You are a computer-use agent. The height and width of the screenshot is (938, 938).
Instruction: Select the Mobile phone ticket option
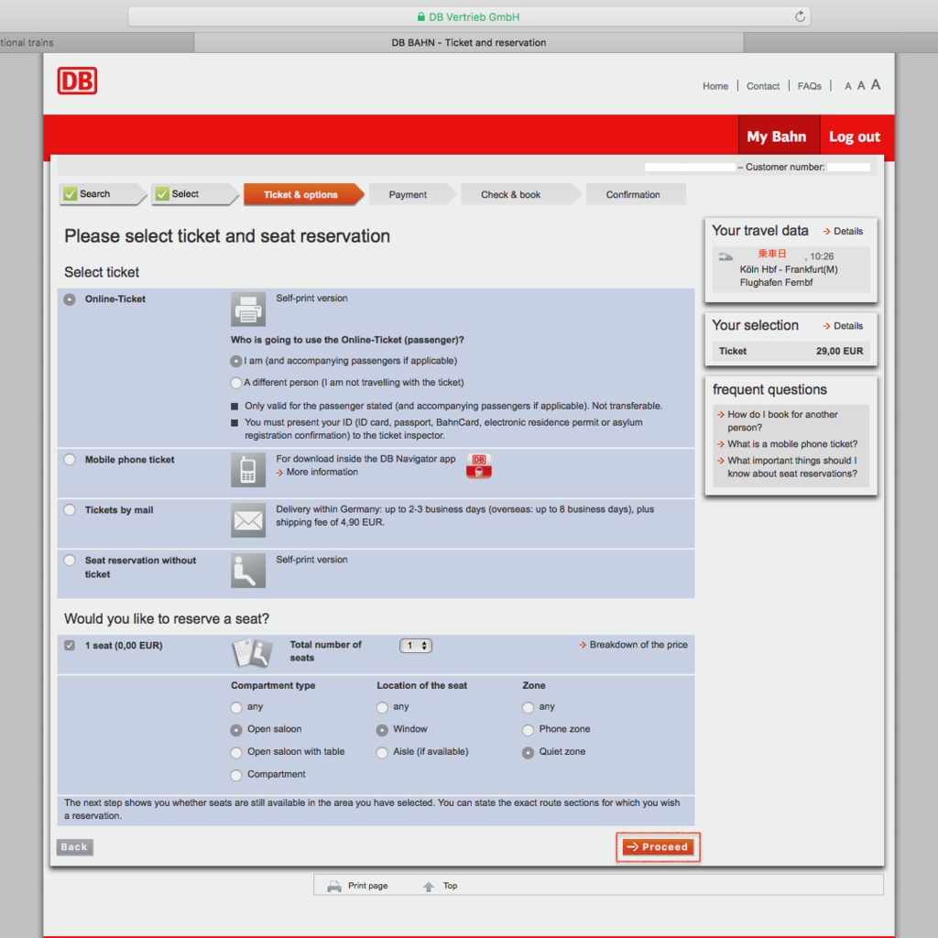coord(70,460)
